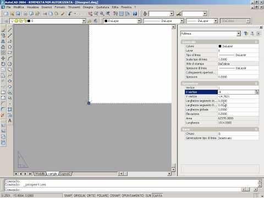This screenshot has height=198, width=264.
Task: Select the Multiline Text A tool
Action: (x=10, y=120)
